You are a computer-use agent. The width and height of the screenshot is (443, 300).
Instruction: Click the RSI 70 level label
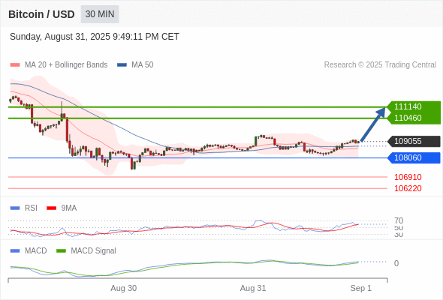(x=399, y=220)
